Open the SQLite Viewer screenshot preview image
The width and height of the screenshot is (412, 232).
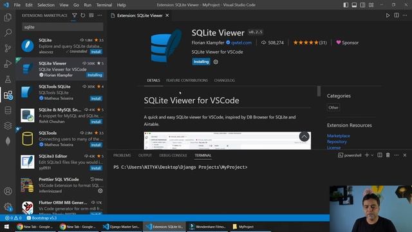(x=227, y=140)
